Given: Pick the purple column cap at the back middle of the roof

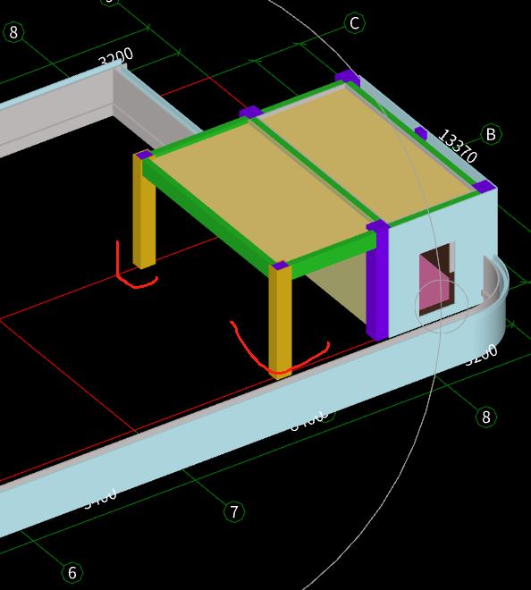Looking at the screenshot, I should tap(251, 112).
